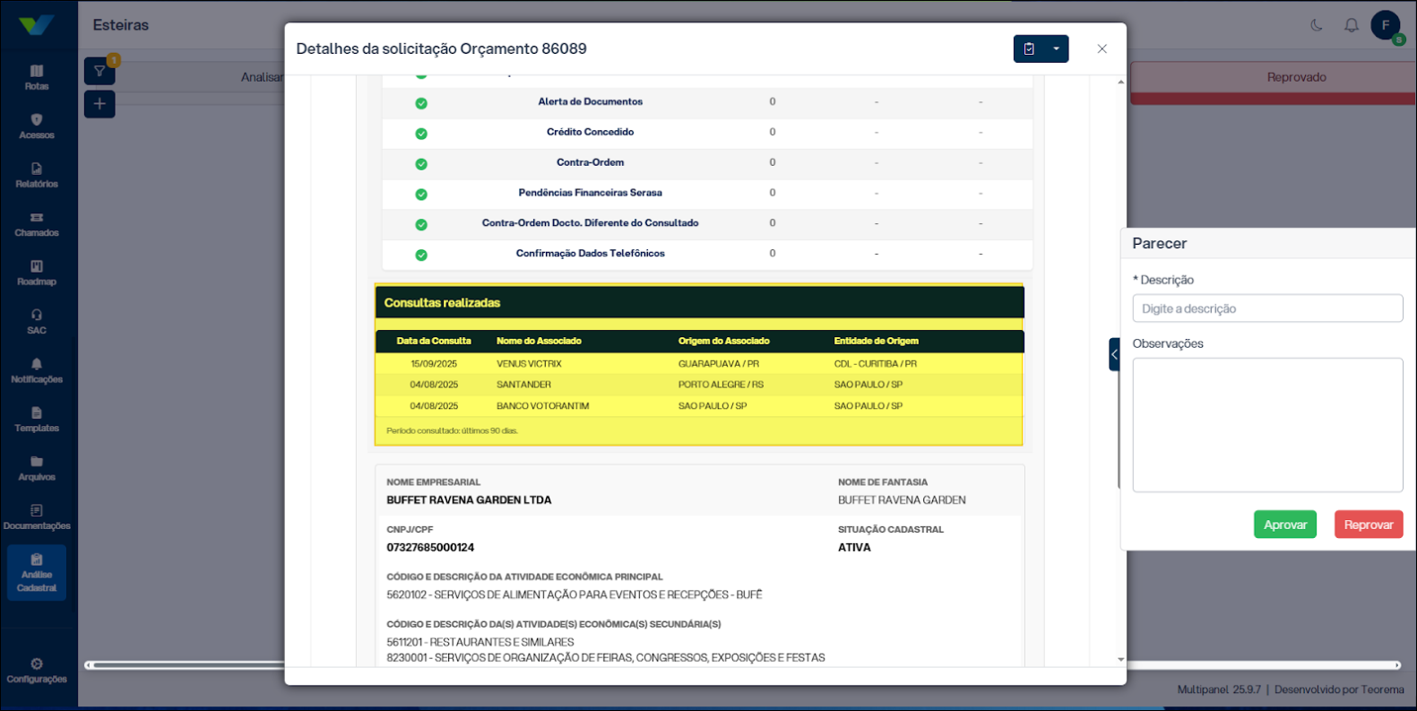Click the red Reprovar button
This screenshot has height=711, width=1417.
click(x=1368, y=525)
